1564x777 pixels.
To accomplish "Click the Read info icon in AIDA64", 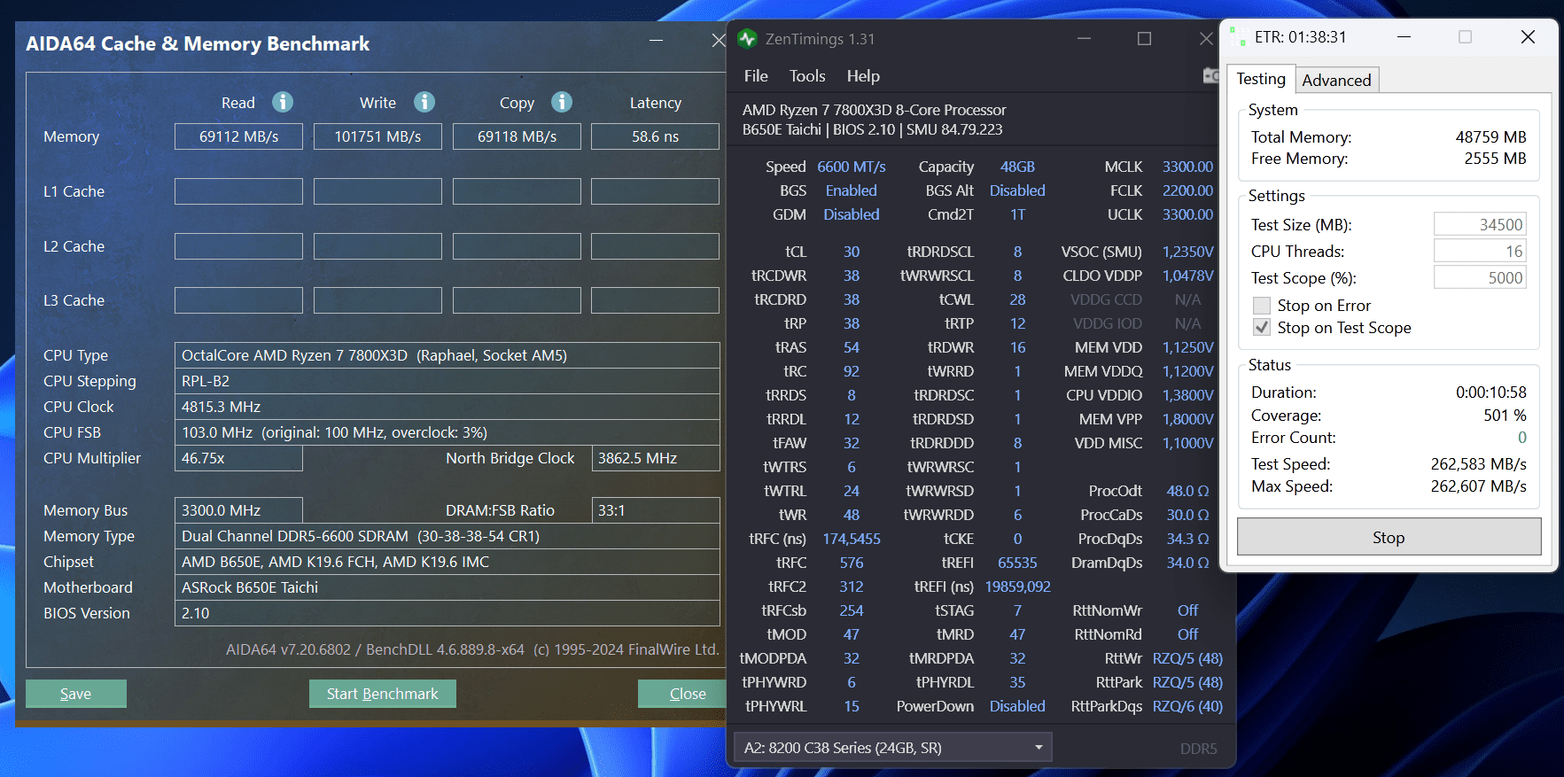I will [x=283, y=102].
